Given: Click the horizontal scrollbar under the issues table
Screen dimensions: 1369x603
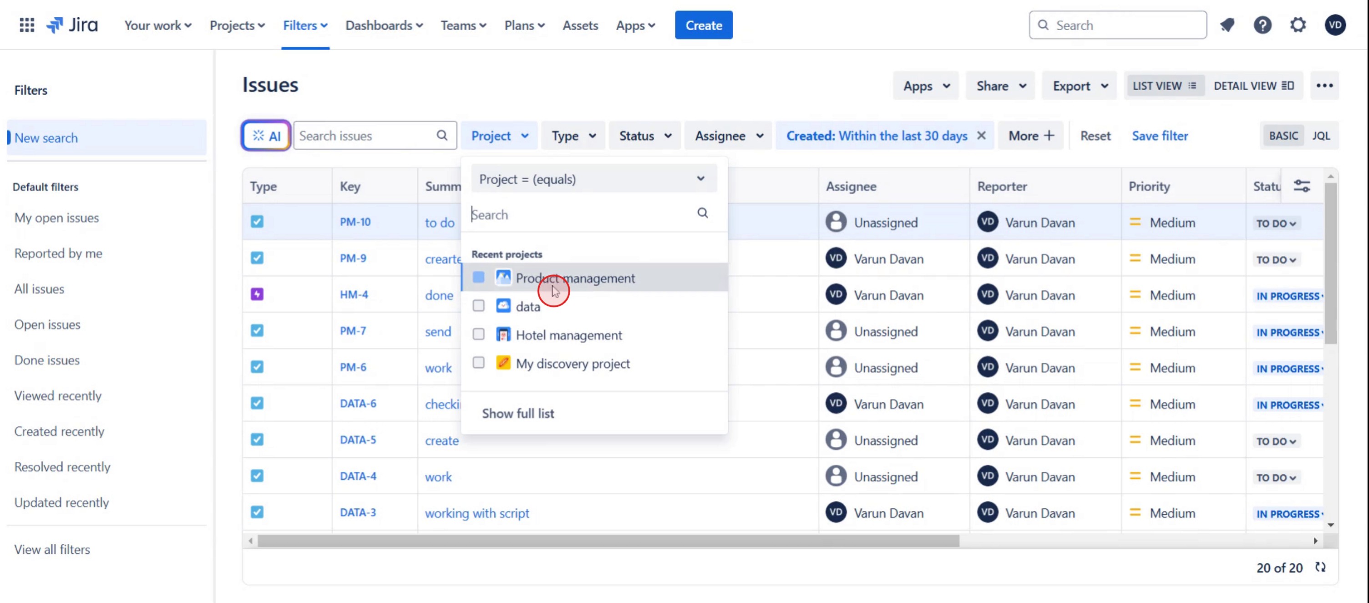Looking at the screenshot, I should pos(608,541).
